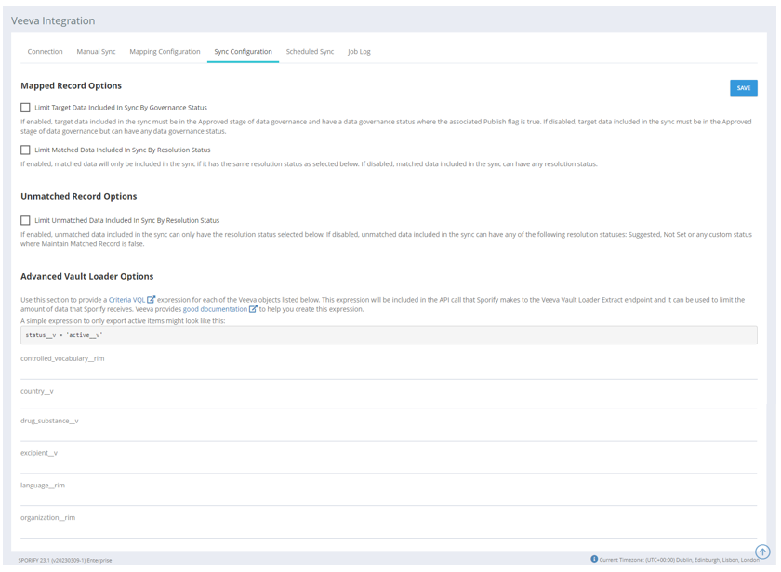Click the external link icon beside Criteria VQL

(x=152, y=300)
